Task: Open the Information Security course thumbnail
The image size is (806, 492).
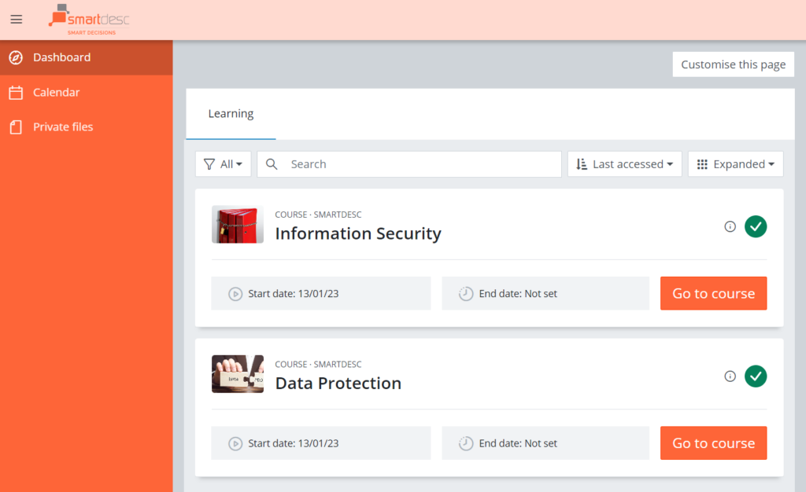Action: coord(237,224)
